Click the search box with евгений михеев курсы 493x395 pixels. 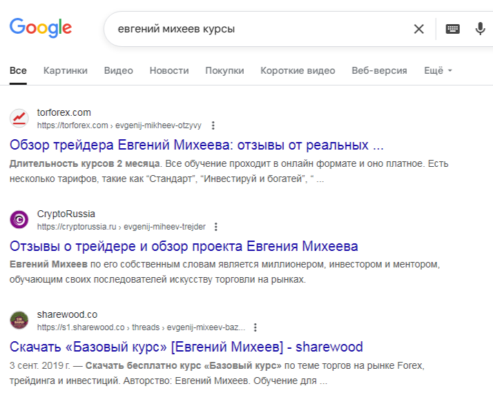tap(255, 29)
